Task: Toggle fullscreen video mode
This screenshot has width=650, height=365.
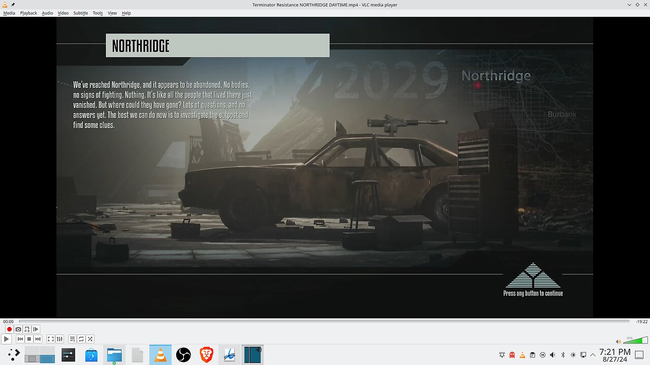Action: pos(51,339)
